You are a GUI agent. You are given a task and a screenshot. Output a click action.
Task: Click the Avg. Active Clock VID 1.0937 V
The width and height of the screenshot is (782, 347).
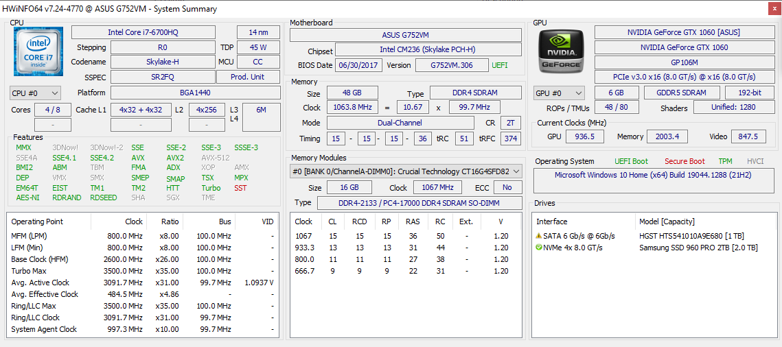259,283
